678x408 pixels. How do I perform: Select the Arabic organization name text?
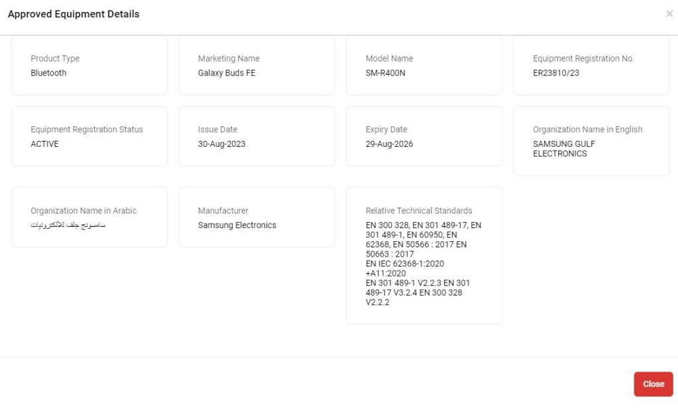[x=68, y=225]
